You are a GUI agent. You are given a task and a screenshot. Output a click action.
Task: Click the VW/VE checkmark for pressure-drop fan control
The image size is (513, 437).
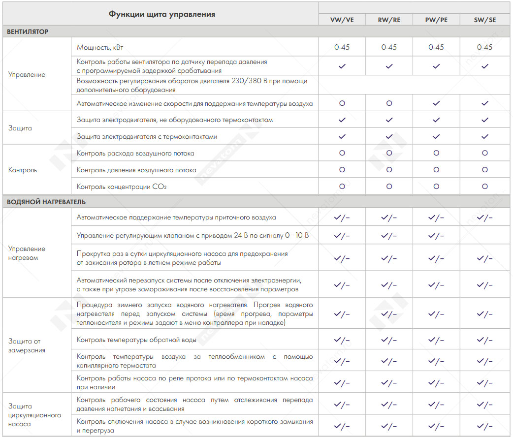(342, 66)
